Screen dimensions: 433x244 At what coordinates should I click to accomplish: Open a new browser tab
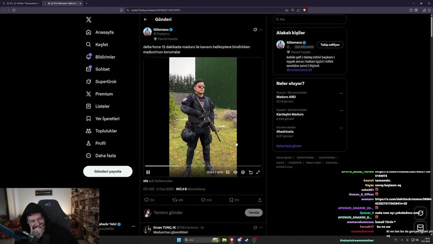(x=87, y=3)
